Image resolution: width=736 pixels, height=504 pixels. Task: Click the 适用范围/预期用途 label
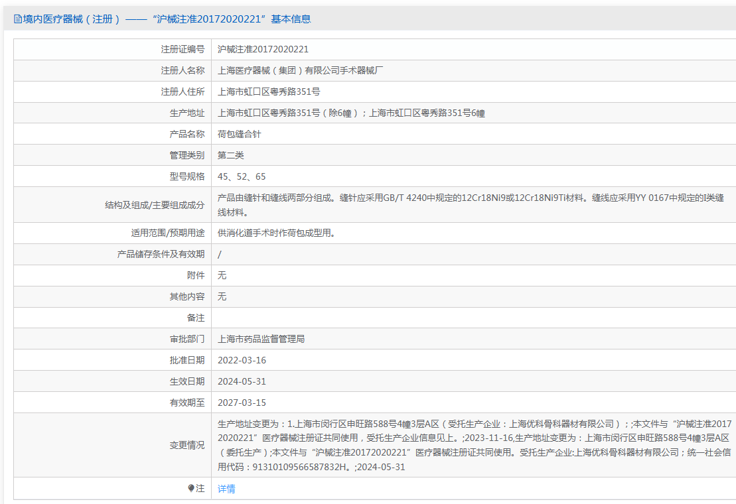pos(168,233)
